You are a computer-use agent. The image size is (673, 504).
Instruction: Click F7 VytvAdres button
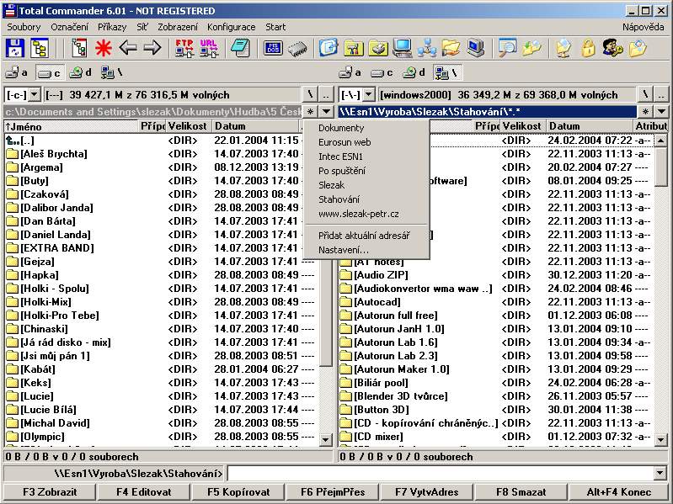click(x=427, y=492)
